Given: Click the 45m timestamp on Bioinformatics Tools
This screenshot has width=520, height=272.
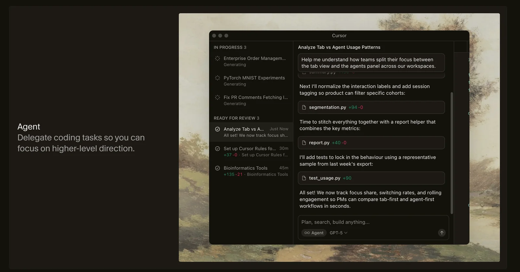Looking at the screenshot, I should pyautogui.click(x=284, y=168).
